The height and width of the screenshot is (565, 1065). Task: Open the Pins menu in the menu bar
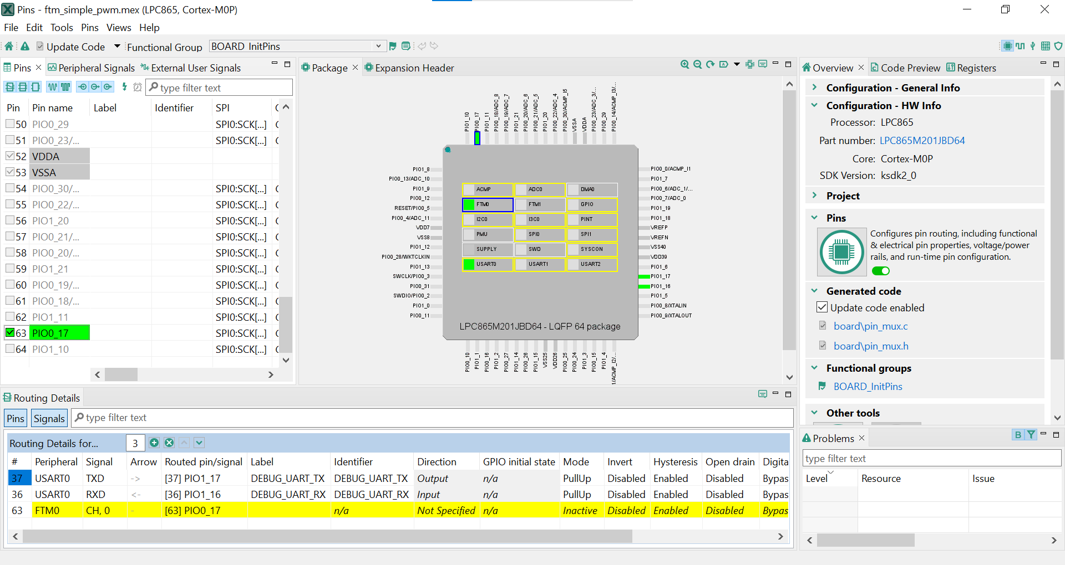[89, 28]
